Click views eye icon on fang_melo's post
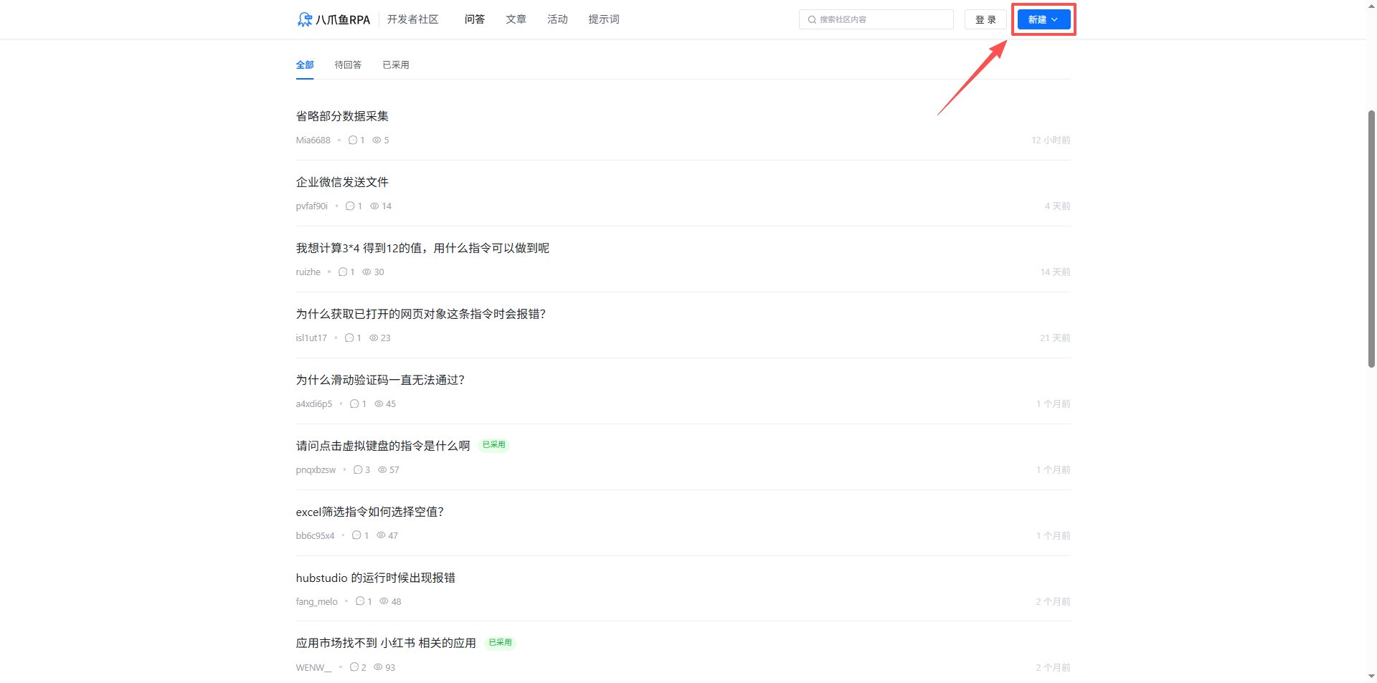The height and width of the screenshot is (683, 1377). click(384, 601)
